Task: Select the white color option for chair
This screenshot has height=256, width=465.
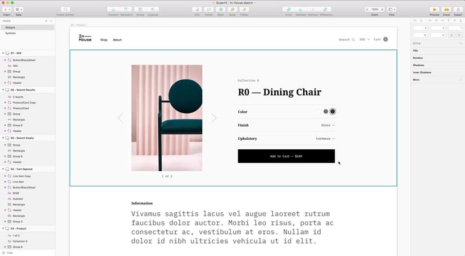Action: 319,111
